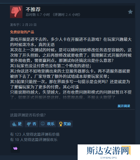Click the 有 10 人 funny count line
Image resolution: width=140 pixels, height=160 pixels.
(34, 140)
